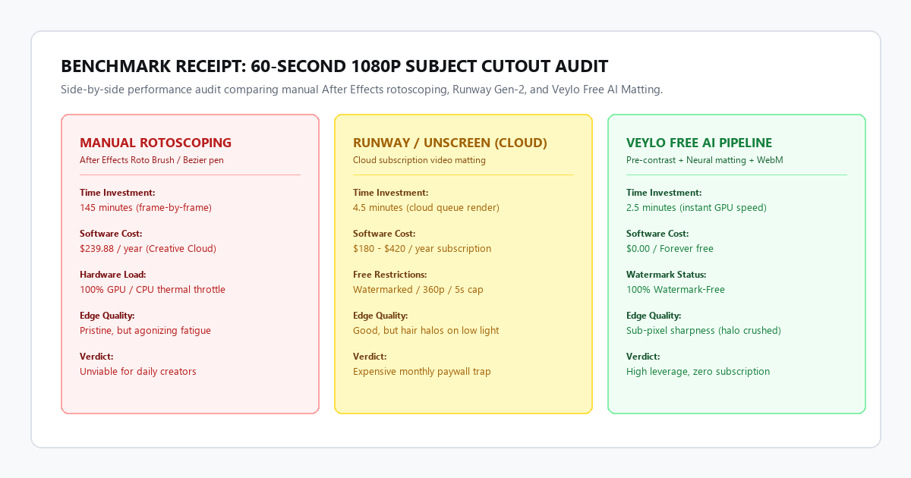Click 'Watermarked / 360p / 5s cap' value

418,289
